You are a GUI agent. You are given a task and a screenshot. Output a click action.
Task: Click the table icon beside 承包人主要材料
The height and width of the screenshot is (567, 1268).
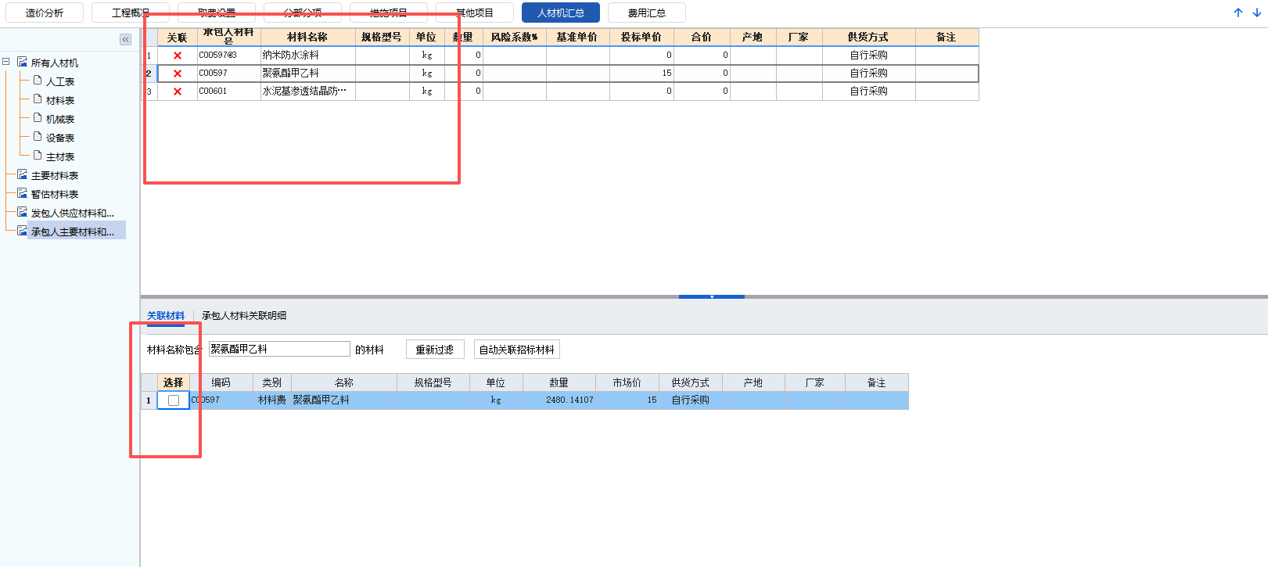pyautogui.click(x=22, y=231)
